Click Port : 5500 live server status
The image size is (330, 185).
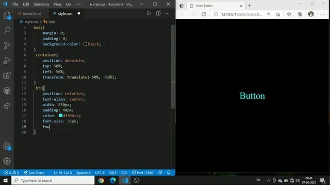pos(143,173)
